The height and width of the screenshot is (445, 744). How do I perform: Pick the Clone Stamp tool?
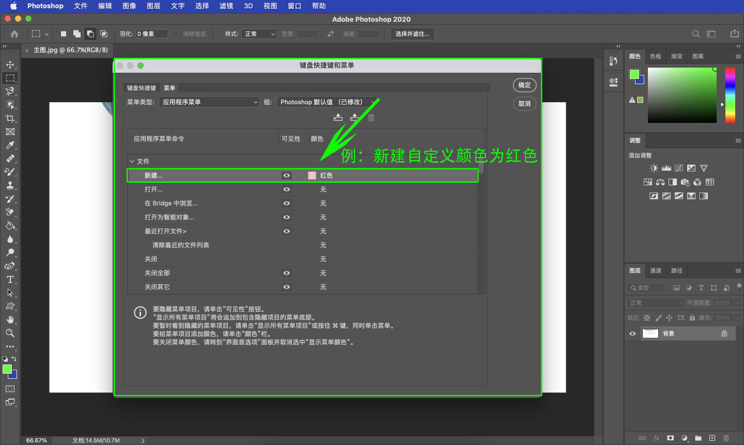10,185
